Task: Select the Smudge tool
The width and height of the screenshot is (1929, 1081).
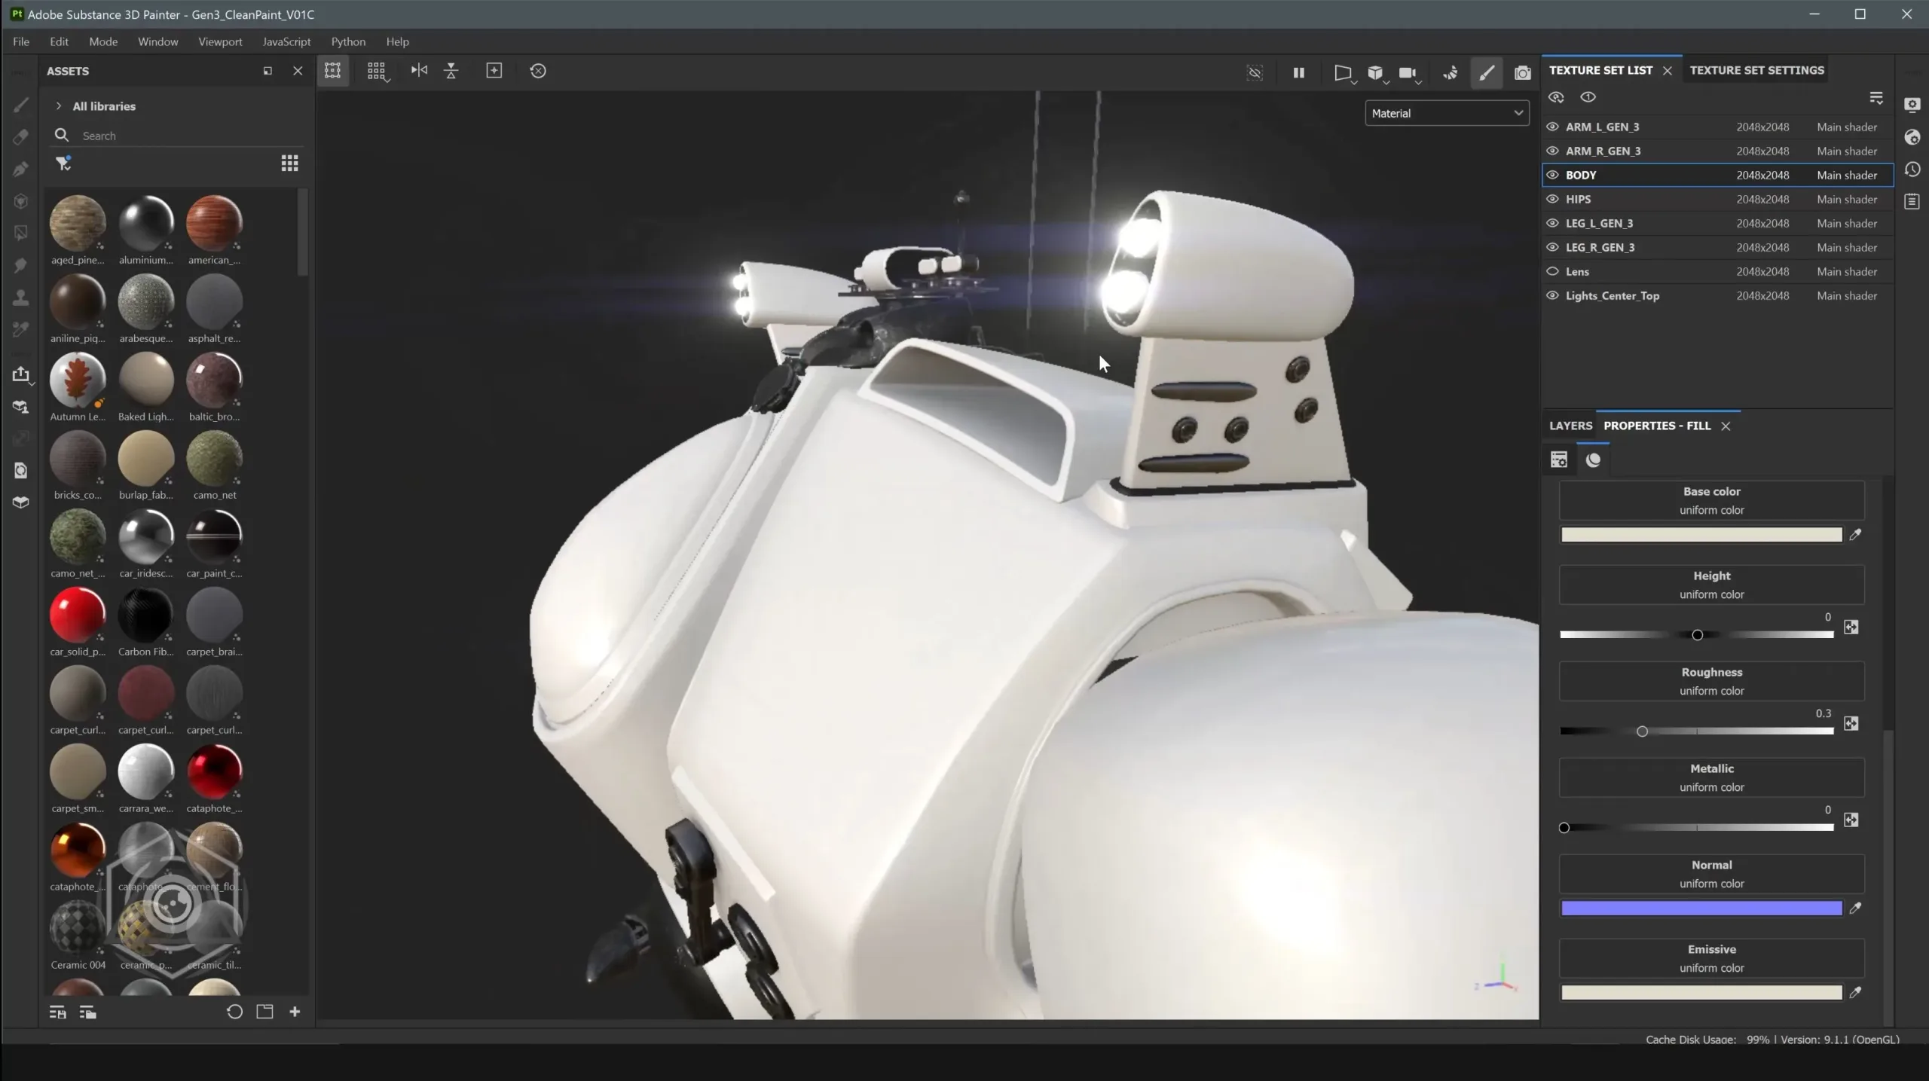Action: click(20, 265)
